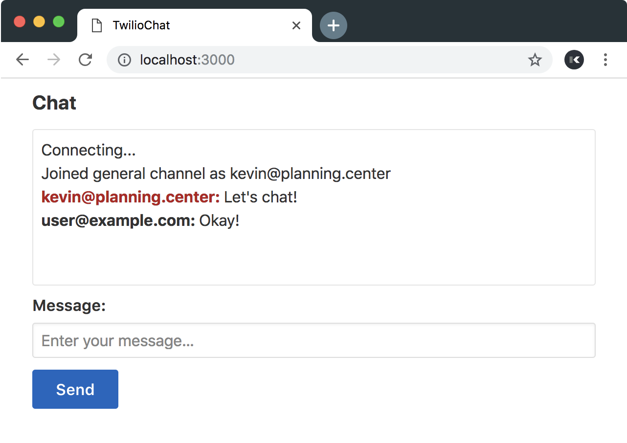Go back to the previous page
The image size is (627, 443).
click(x=22, y=60)
